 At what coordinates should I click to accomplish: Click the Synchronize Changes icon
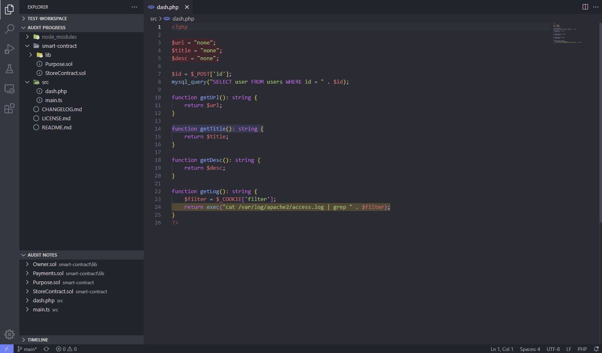coord(47,349)
